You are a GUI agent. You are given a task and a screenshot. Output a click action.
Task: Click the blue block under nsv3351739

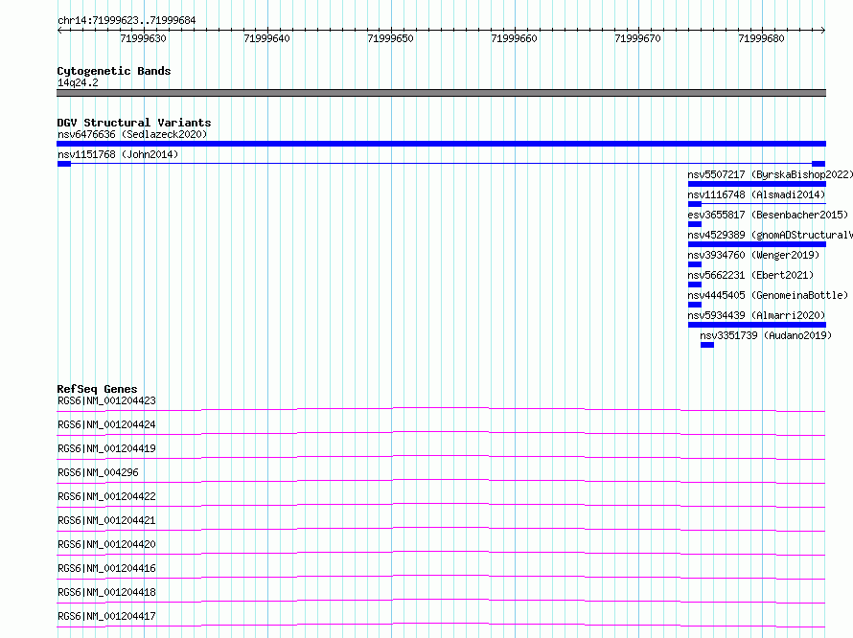click(x=707, y=345)
